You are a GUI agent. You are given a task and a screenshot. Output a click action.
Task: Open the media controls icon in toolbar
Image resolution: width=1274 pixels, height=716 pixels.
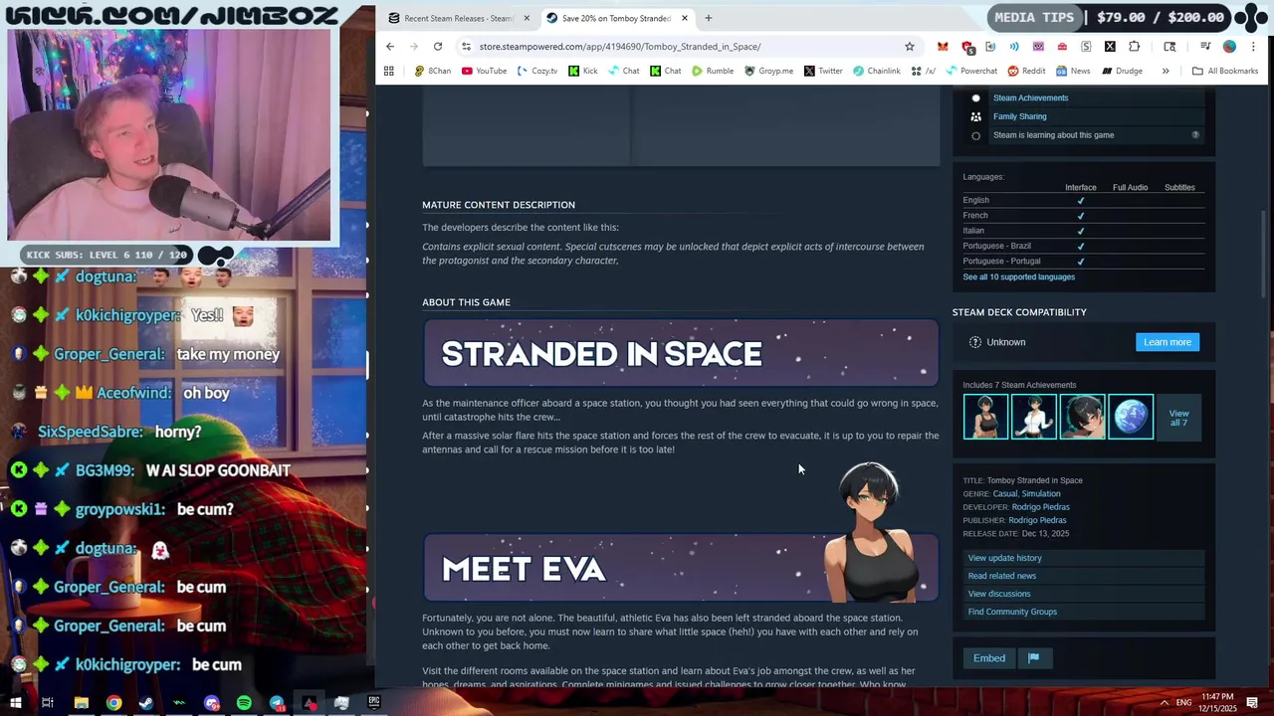point(1205,47)
